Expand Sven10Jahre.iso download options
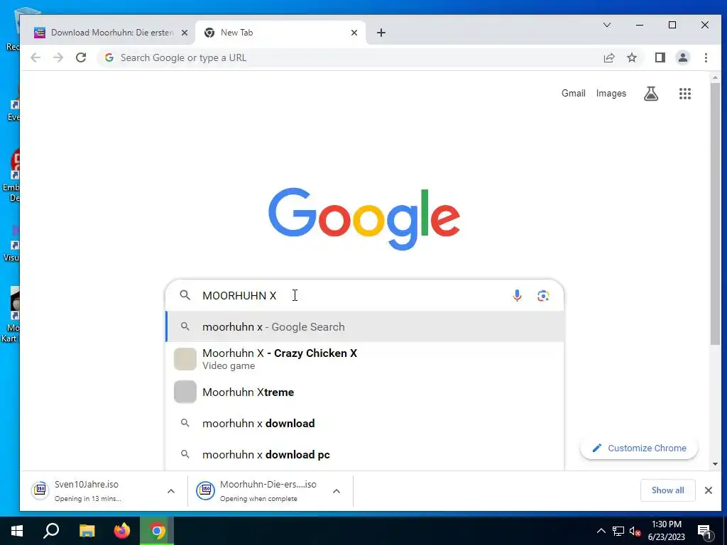Screen dimensions: 727x545 170,491
